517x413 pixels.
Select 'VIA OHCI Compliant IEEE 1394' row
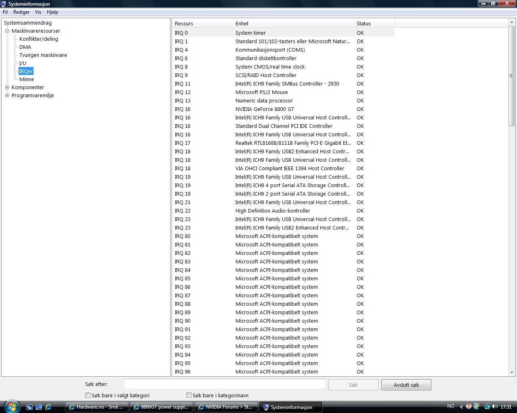(x=284, y=168)
